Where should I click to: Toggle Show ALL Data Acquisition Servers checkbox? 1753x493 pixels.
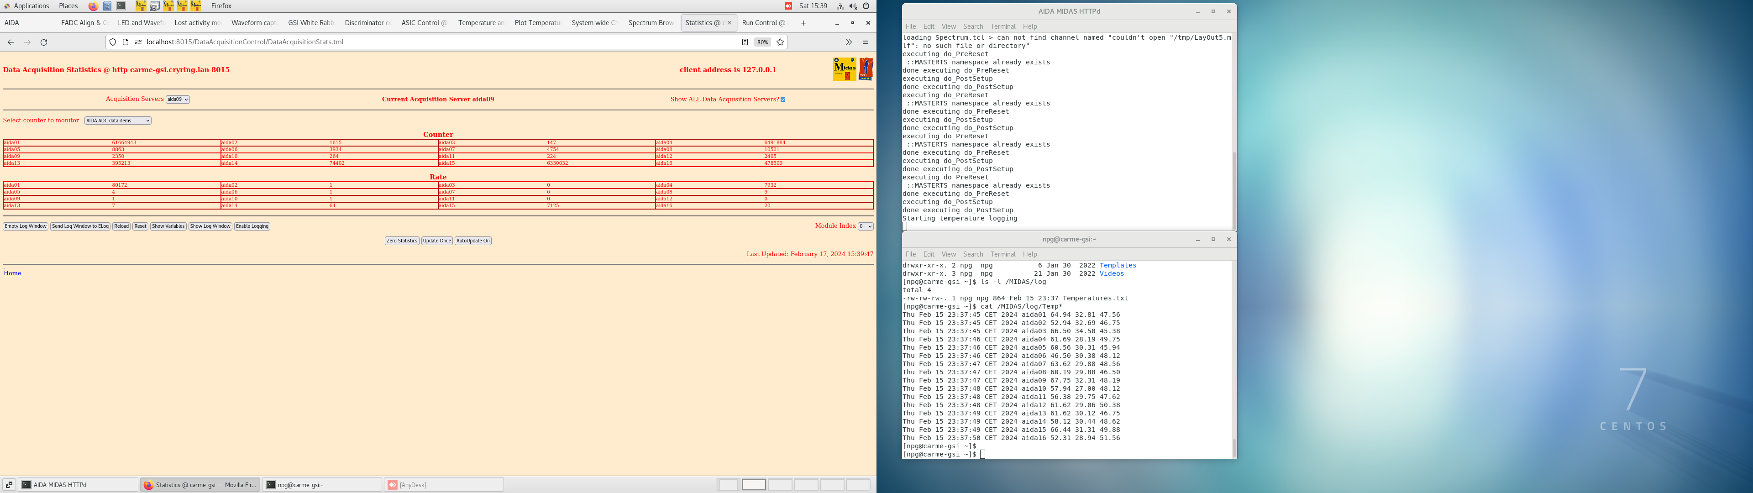(x=782, y=99)
